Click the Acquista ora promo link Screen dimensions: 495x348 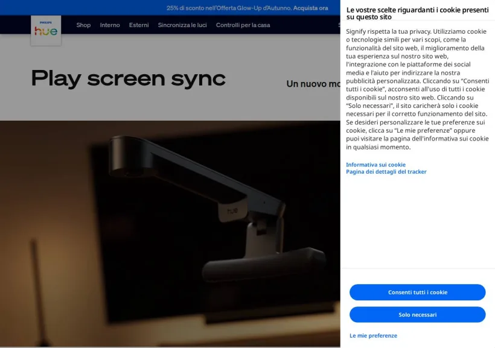(311, 8)
